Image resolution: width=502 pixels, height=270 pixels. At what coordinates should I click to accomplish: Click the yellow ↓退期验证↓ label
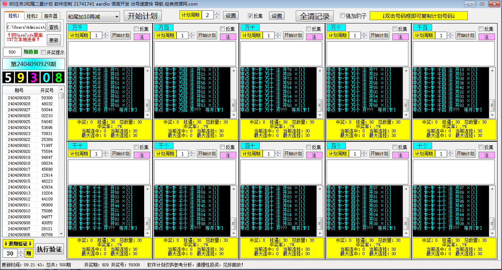tap(18, 244)
